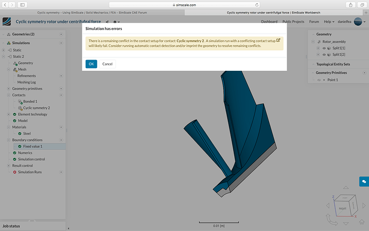Add a new geometry with plus icon
Viewport: 369px width, 231px height.
pos(61,34)
